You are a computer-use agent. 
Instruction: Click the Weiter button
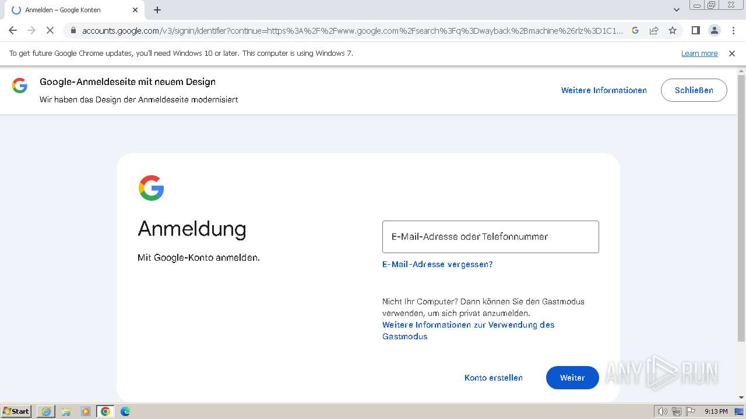point(572,378)
